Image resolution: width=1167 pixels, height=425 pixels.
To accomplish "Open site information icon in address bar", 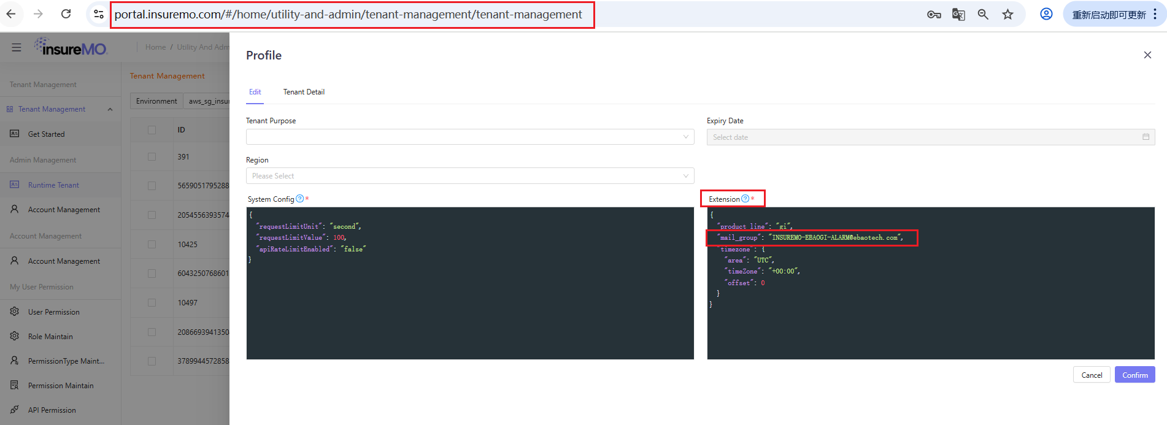I will 98,14.
